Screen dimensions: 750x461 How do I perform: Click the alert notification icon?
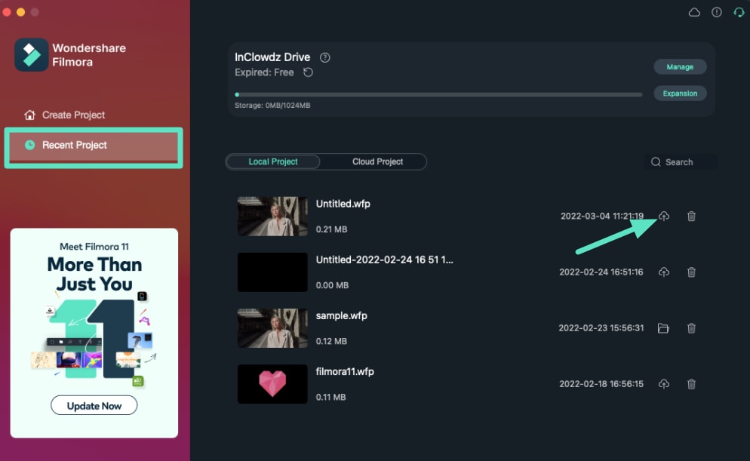(717, 12)
